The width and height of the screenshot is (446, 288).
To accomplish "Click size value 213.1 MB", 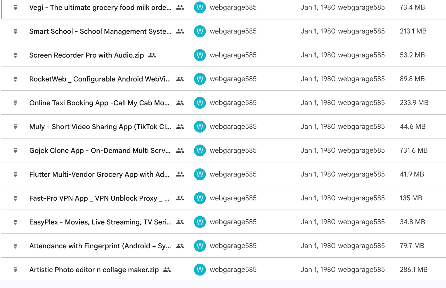I will point(413,31).
